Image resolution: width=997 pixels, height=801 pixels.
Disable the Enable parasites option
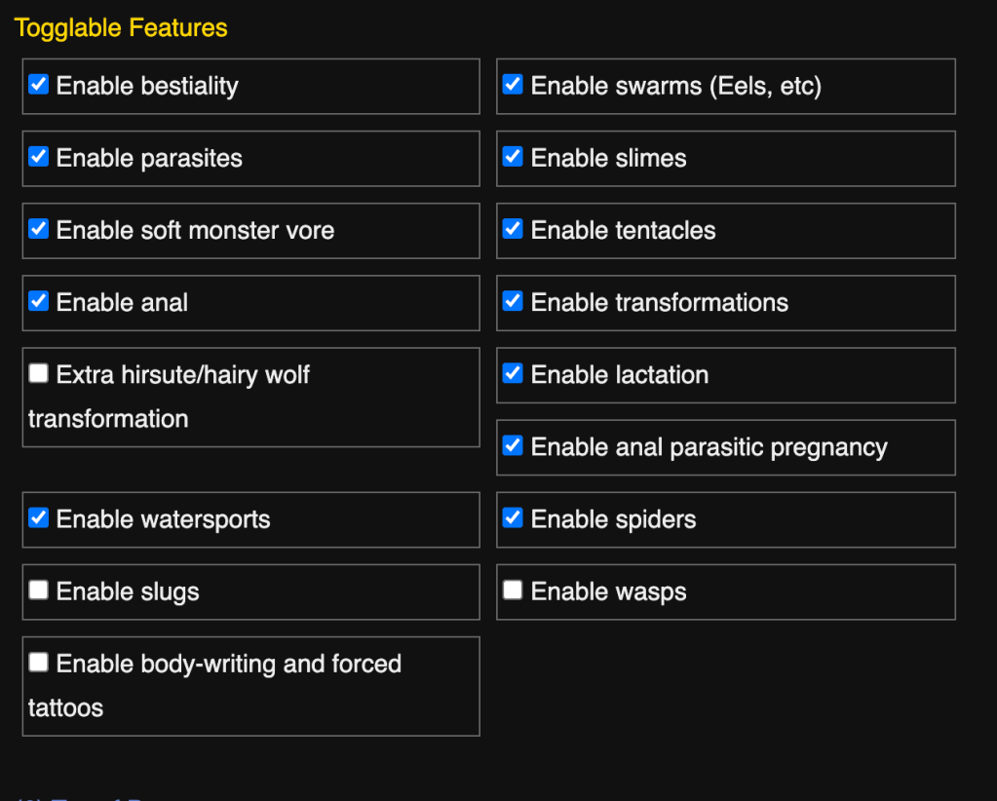(x=38, y=157)
